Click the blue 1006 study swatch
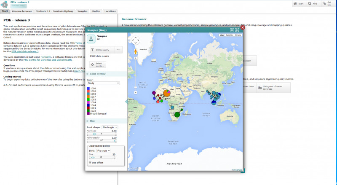The image size is (337, 185). point(88,88)
